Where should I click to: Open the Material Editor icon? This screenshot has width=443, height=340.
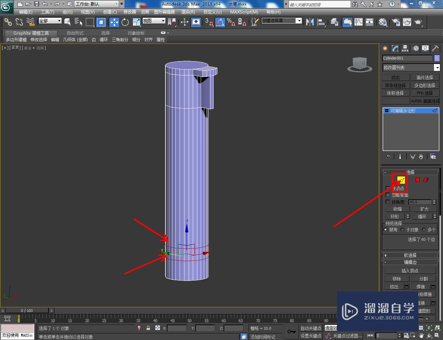(383, 22)
